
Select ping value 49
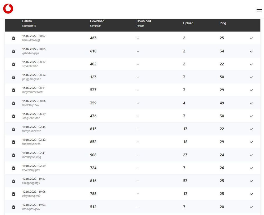[222, 103]
